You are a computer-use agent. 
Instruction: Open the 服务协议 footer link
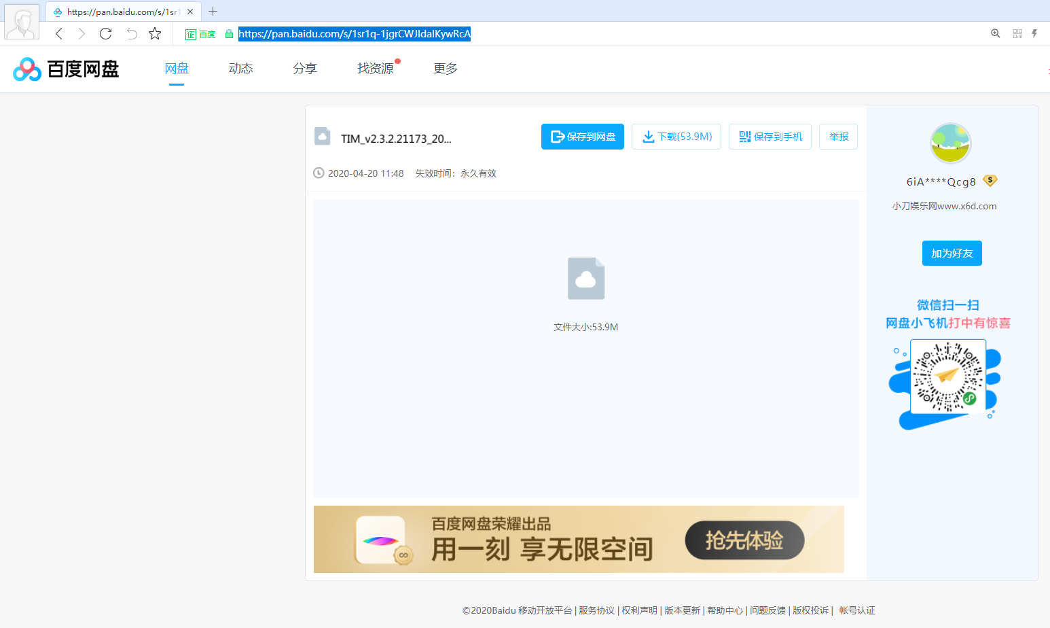tap(596, 610)
